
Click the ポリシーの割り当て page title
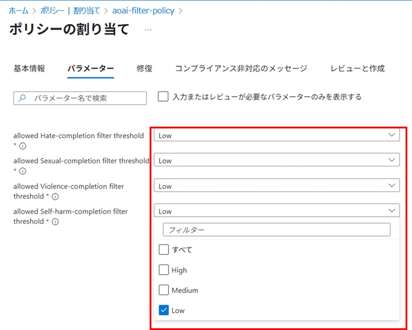click(x=69, y=29)
